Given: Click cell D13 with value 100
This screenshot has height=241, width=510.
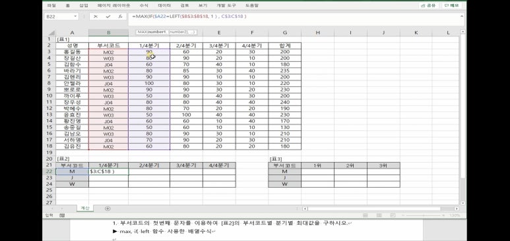Looking at the screenshot, I should click(x=186, y=115).
